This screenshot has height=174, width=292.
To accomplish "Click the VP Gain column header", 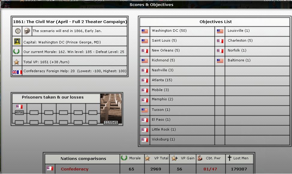I will 187,158.
